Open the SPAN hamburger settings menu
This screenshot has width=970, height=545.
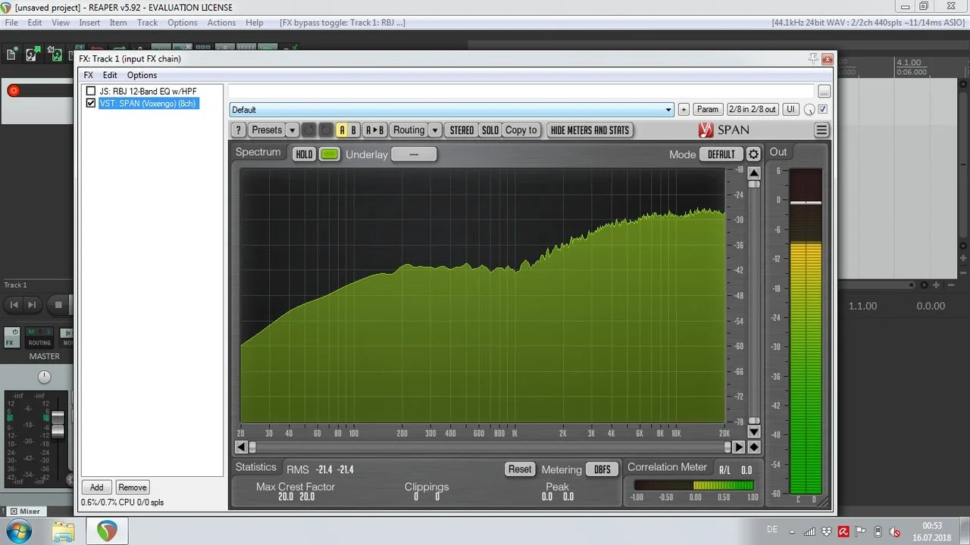click(821, 130)
